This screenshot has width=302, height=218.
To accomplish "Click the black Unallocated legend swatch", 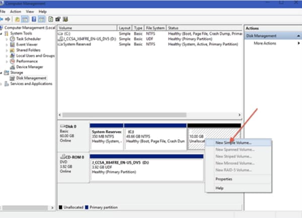I will [x=60, y=207].
